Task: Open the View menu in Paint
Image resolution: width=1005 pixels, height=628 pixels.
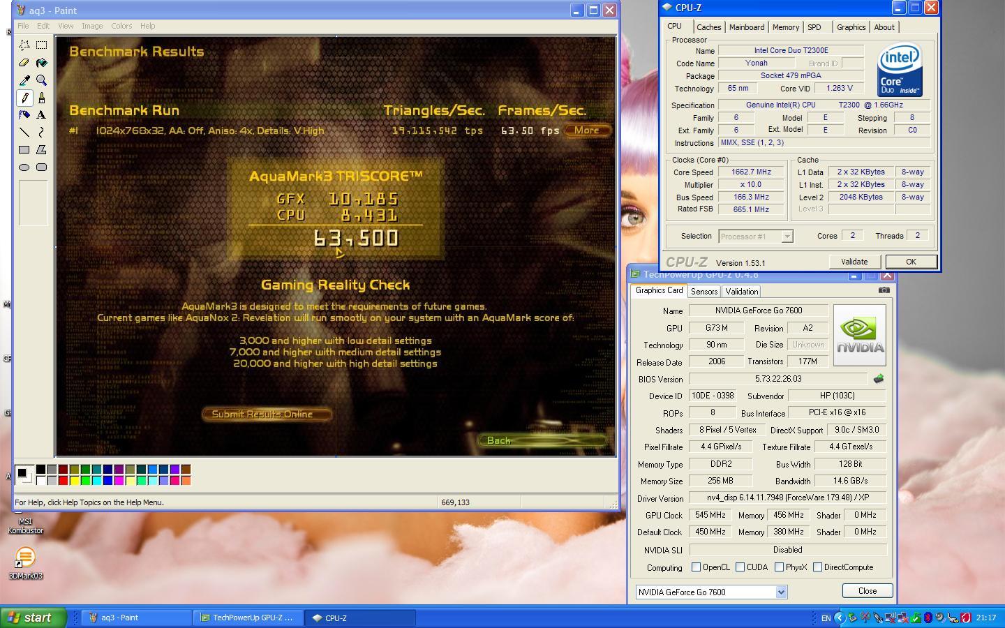Action: point(66,26)
